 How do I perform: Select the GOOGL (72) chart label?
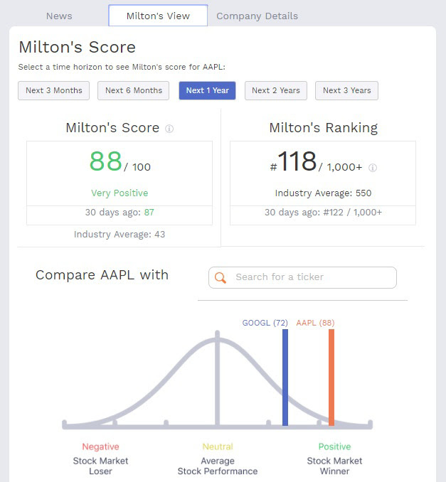[265, 323]
